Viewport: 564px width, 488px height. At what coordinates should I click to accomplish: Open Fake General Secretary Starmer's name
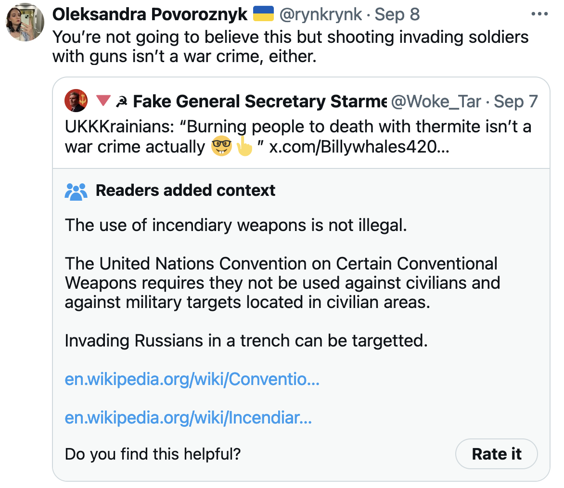coord(260,102)
